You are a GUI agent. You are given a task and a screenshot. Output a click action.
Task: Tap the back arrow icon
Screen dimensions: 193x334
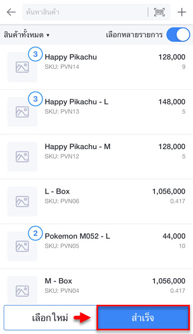point(11,12)
